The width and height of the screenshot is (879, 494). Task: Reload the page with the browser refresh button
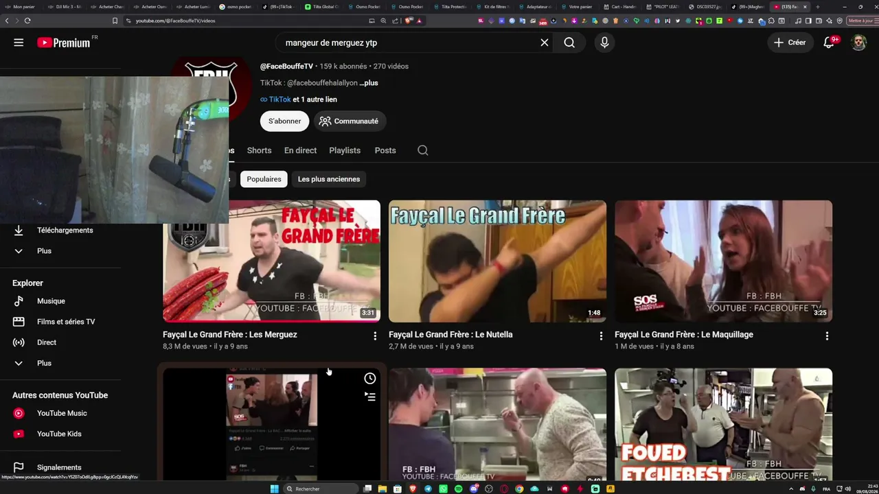pyautogui.click(x=27, y=21)
